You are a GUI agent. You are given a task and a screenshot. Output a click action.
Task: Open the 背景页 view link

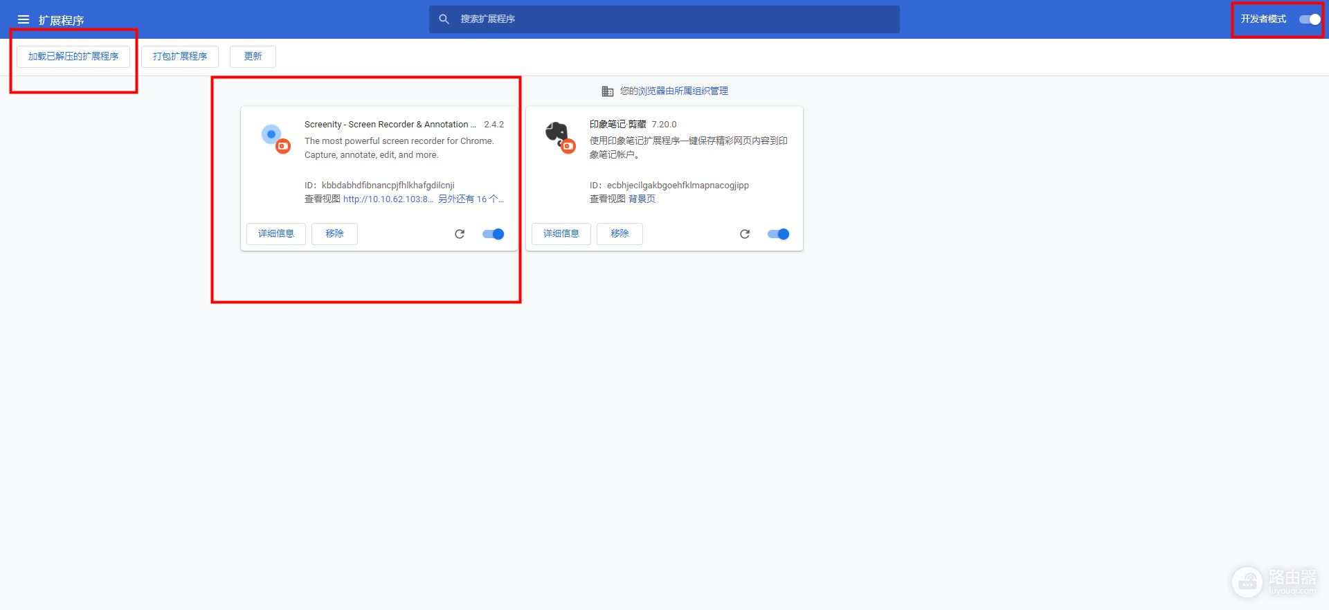tap(642, 199)
